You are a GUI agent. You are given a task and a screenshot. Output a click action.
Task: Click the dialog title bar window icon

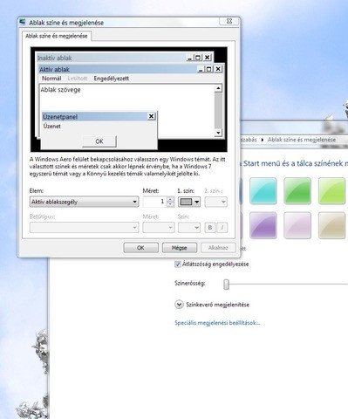tap(23, 22)
